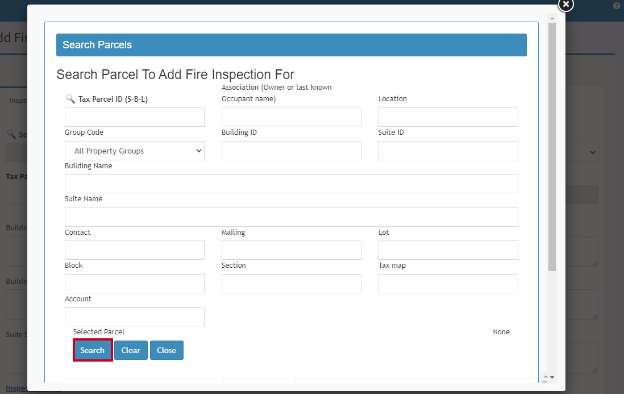
Task: Click the Location input field
Action: coord(448,117)
